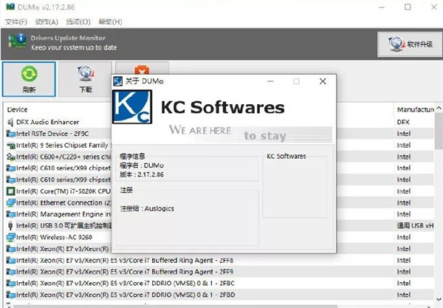This screenshot has width=443, height=308.
Task: Click the scroll-up arrow of the device list
Action: coord(439,108)
